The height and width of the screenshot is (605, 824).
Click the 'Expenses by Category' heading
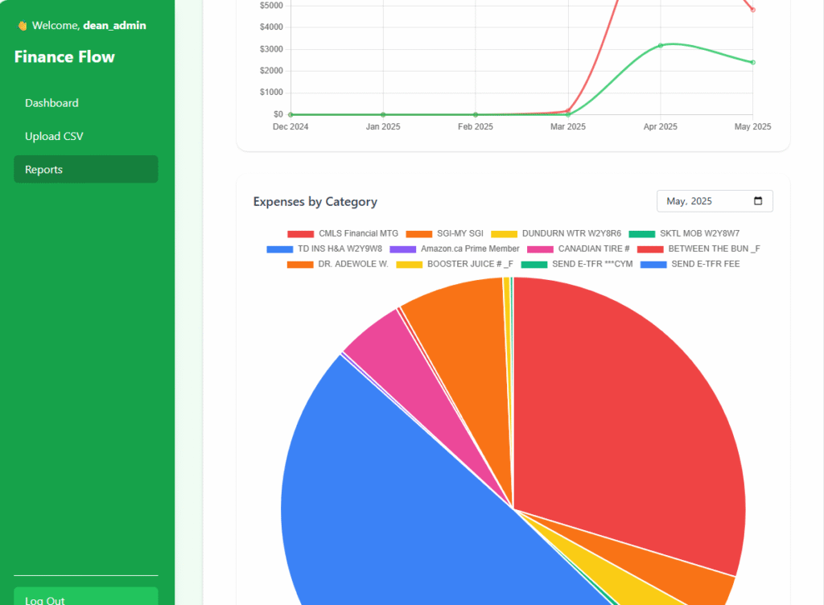(x=315, y=202)
